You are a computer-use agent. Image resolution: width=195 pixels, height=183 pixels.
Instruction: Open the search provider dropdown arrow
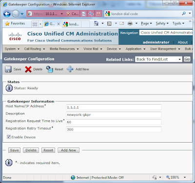190,13
